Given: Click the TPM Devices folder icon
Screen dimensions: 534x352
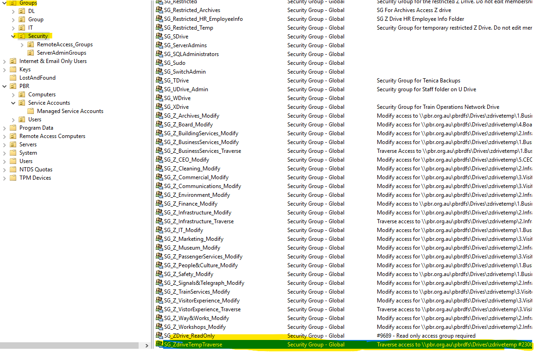Looking at the screenshot, I should click(13, 178).
